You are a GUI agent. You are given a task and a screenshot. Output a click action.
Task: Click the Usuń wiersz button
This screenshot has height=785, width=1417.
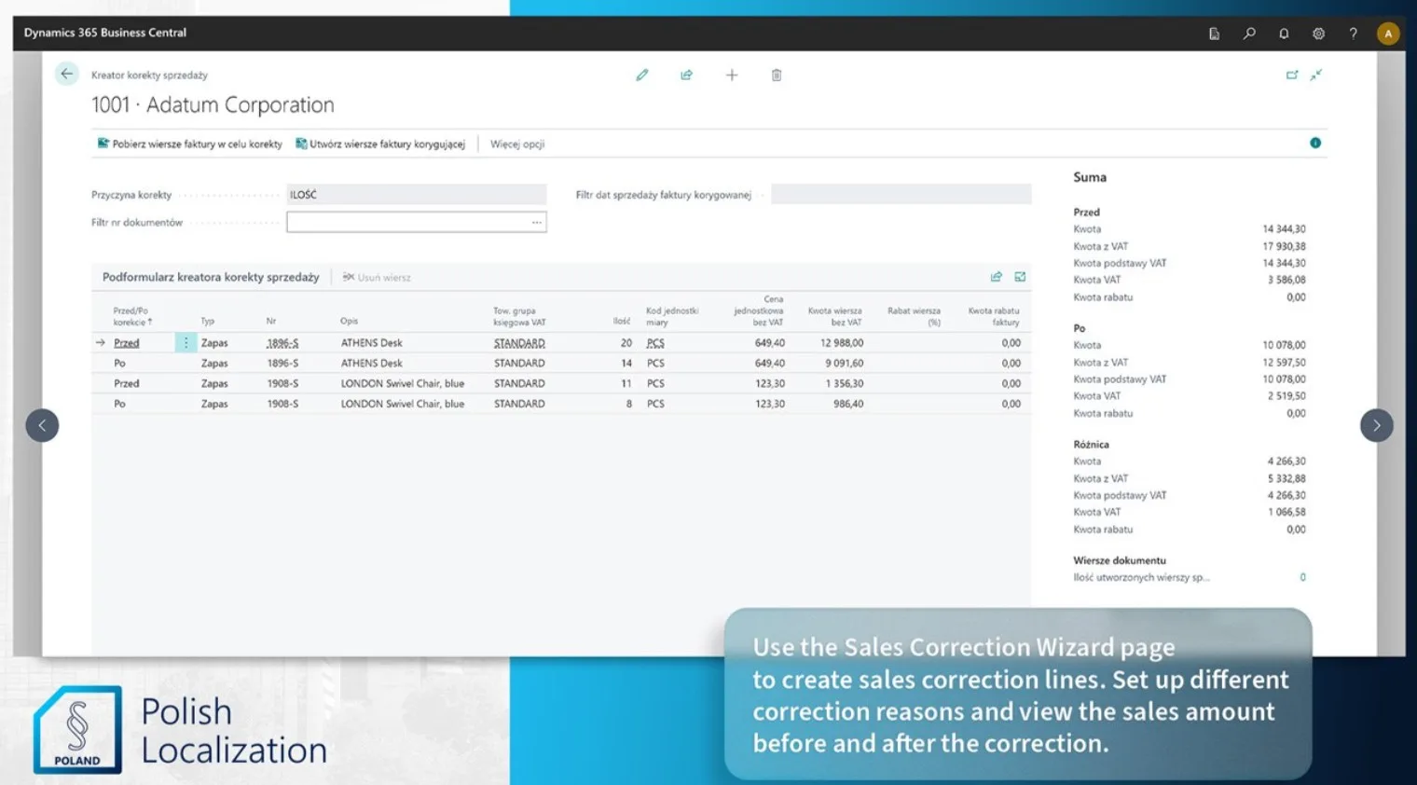click(377, 277)
